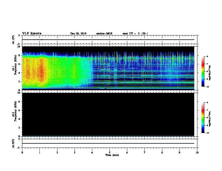This screenshot has height=171, width=222.
Task: Click the "ch.1(V)" axis label
Action: pyautogui.click(x=13, y=40)
